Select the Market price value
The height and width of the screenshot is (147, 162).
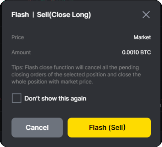coord(142,37)
